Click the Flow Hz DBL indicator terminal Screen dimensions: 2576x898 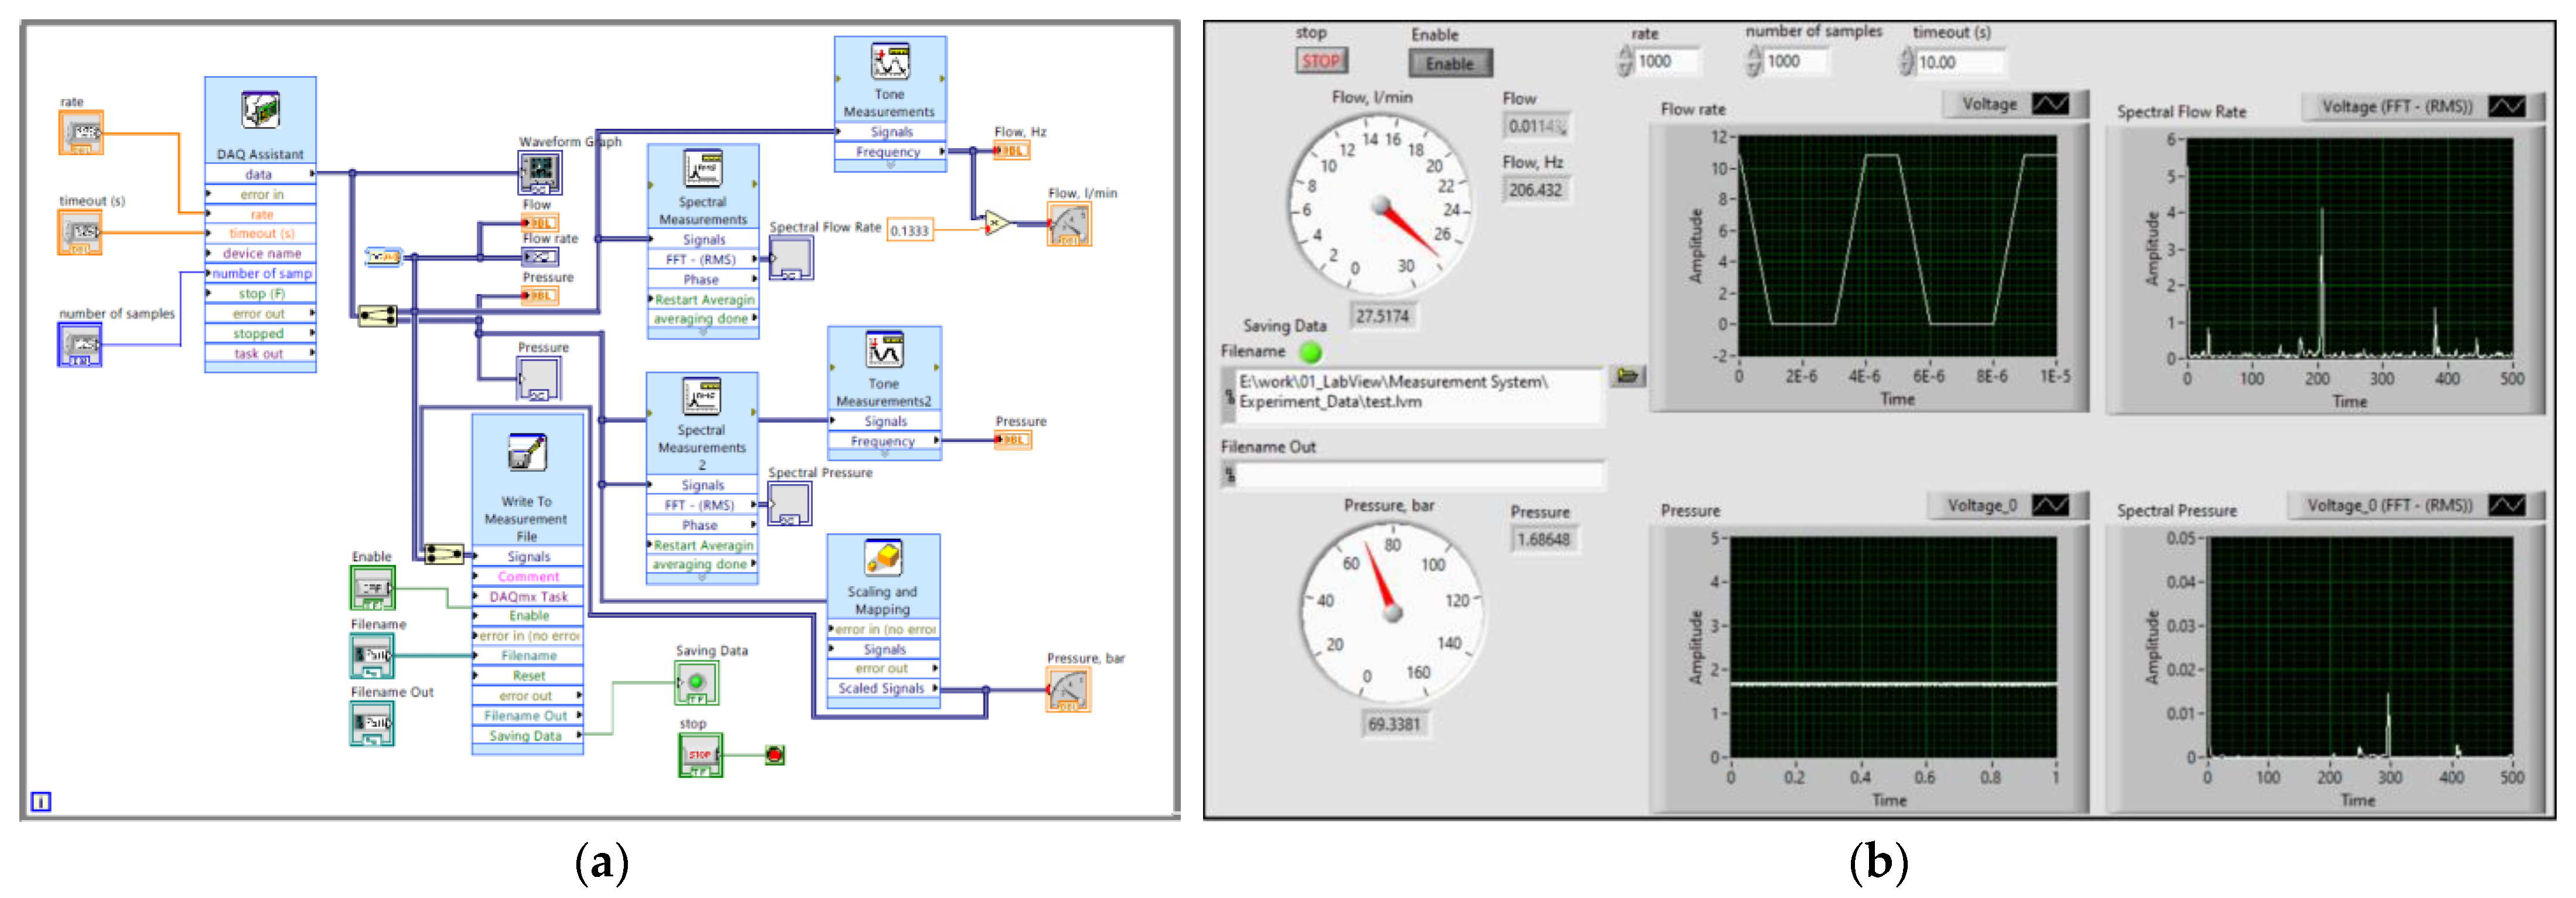point(1011,151)
